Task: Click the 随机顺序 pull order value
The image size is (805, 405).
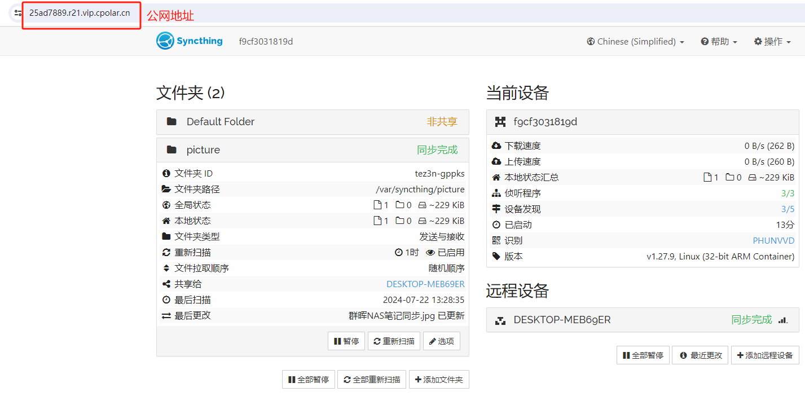Action: 446,268
